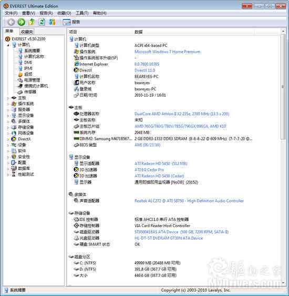This screenshot has width=289, height=296.
Task: Click the Refresh toolbar icon
Action: coord(42,22)
